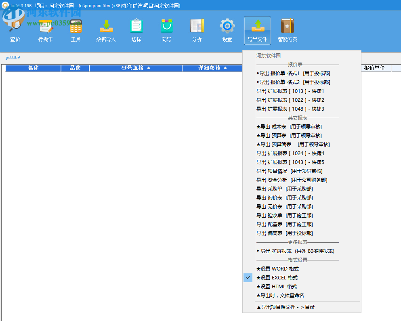Viewport: 401px width, 321px height.
Task: Select 导出 扩展报表 [1013] 快捷1
Action: [x=290, y=91]
